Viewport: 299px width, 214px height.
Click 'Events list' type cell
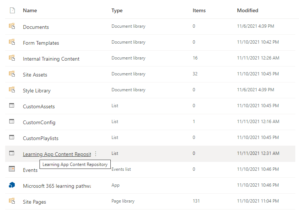pos(121,169)
